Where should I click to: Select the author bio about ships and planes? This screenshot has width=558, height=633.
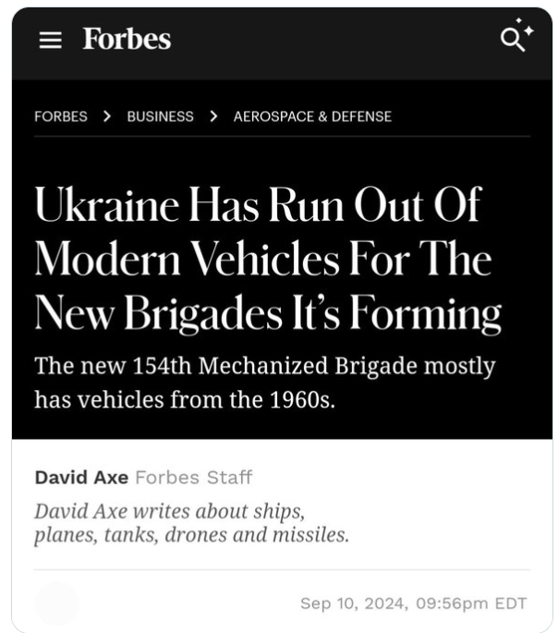point(191,523)
